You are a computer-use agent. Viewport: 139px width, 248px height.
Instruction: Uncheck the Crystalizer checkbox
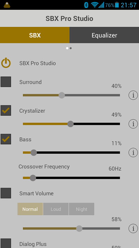(6, 111)
